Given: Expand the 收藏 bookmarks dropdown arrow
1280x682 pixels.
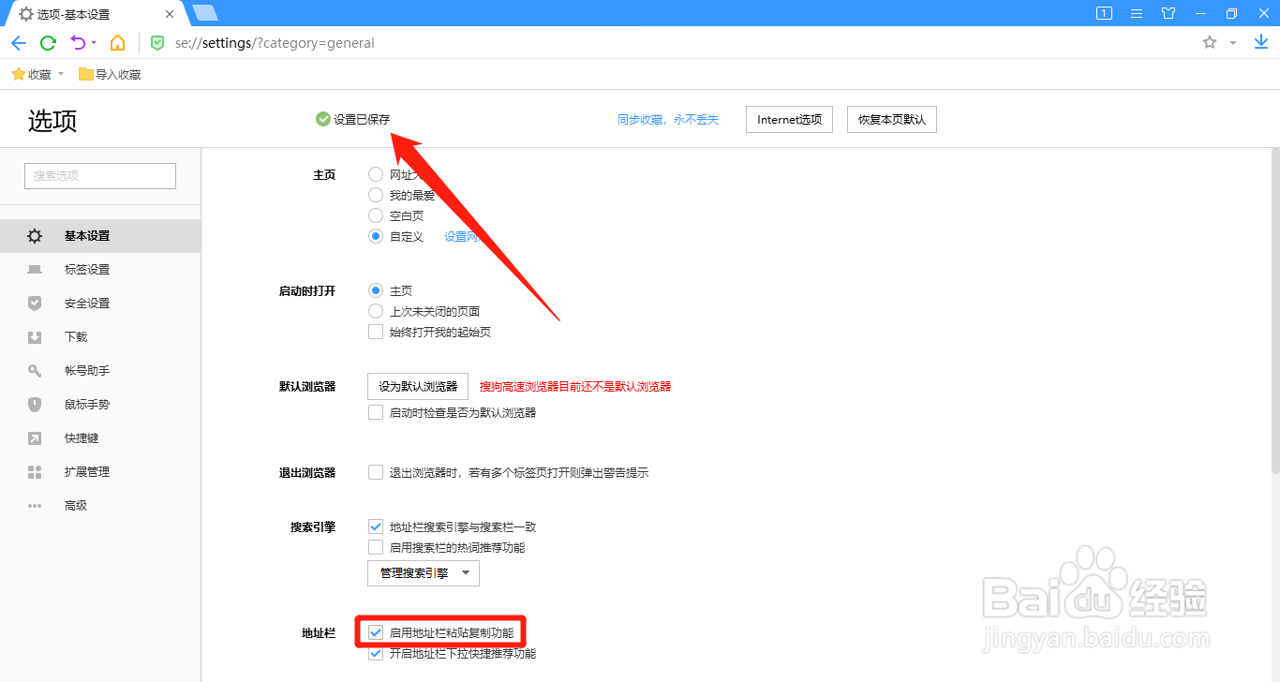Looking at the screenshot, I should coord(60,73).
